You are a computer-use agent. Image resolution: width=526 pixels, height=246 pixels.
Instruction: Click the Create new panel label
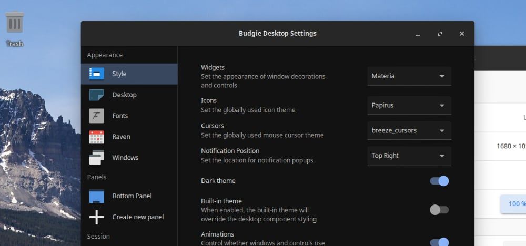(x=138, y=217)
